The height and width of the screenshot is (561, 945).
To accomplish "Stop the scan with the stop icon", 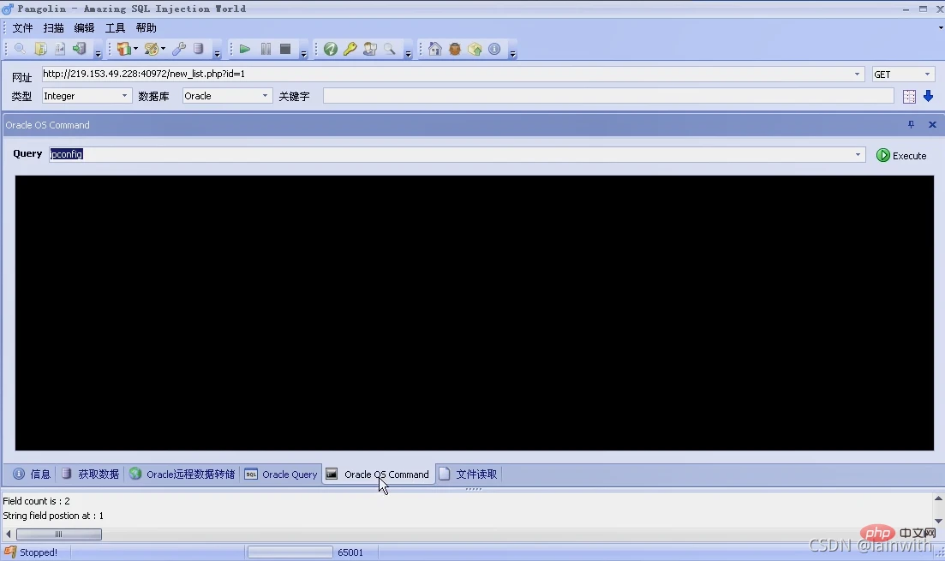I will tap(284, 49).
